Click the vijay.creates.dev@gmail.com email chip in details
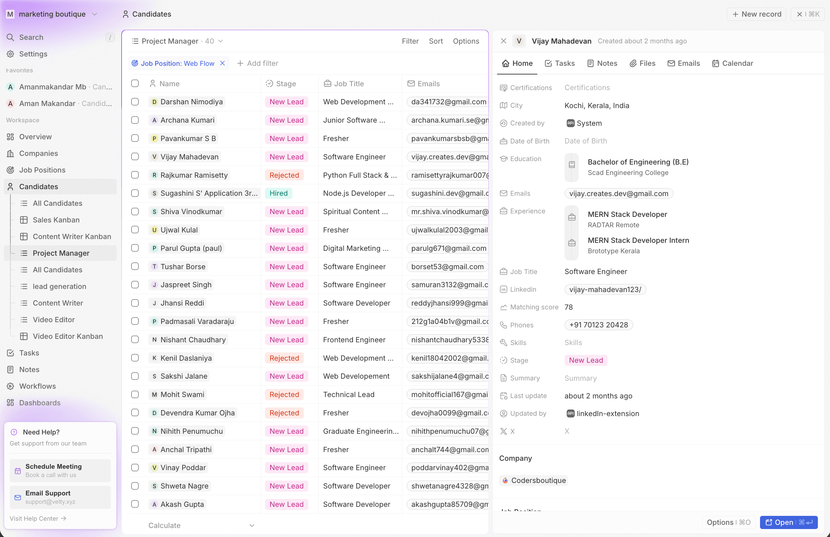This screenshot has height=537, width=830. [x=618, y=194]
